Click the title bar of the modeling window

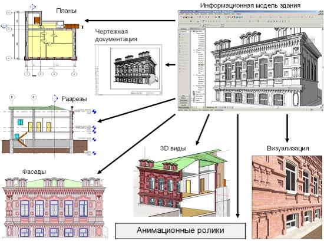point(250,12)
